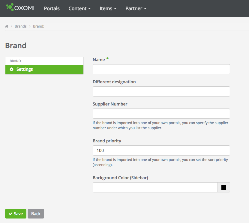The width and height of the screenshot is (249, 223).
Task: Open the Items dropdown menu
Action: click(x=108, y=8)
